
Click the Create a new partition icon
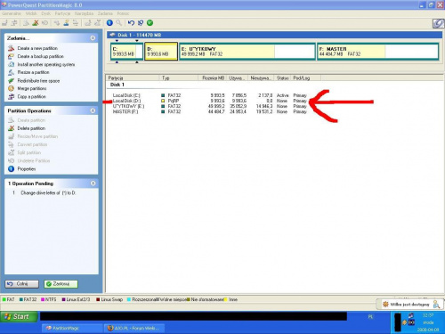[x=11, y=48]
